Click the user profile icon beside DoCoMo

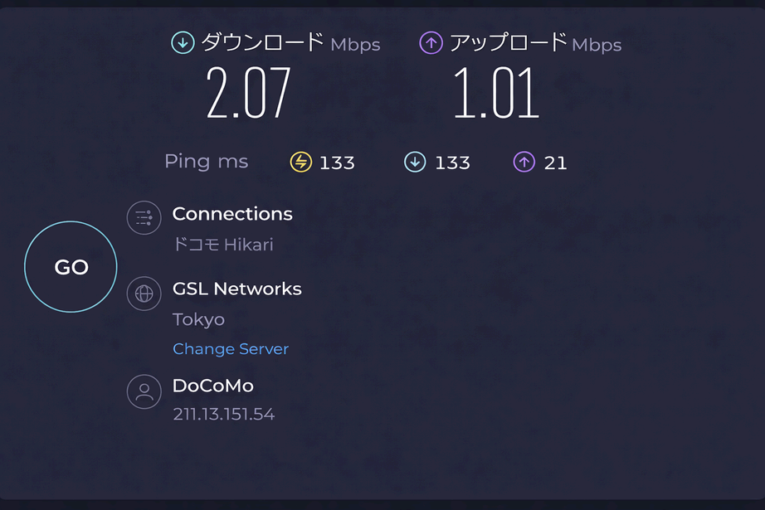144,391
